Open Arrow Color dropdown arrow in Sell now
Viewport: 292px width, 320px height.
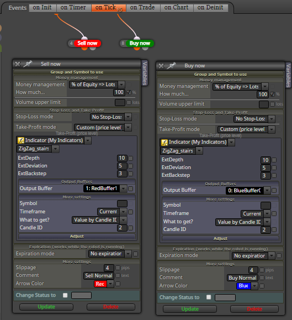(110, 284)
